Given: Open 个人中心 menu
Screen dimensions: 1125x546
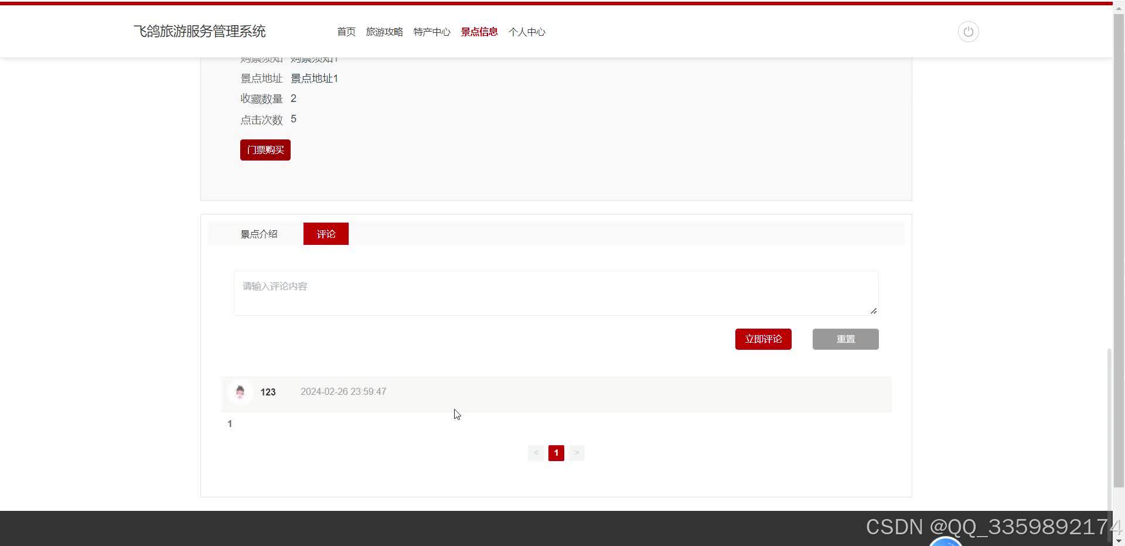Looking at the screenshot, I should pyautogui.click(x=527, y=32).
